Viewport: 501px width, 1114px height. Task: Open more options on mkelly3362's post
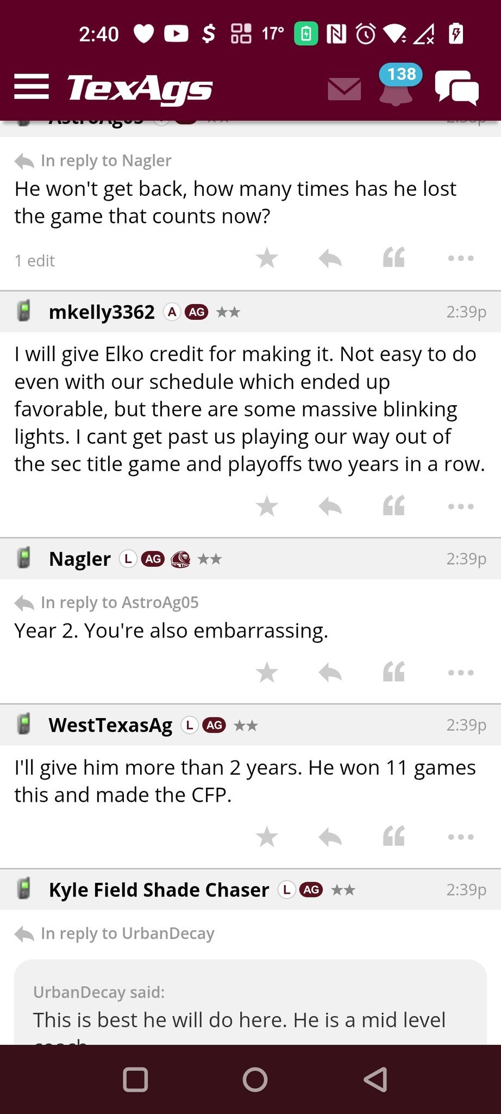(x=461, y=506)
